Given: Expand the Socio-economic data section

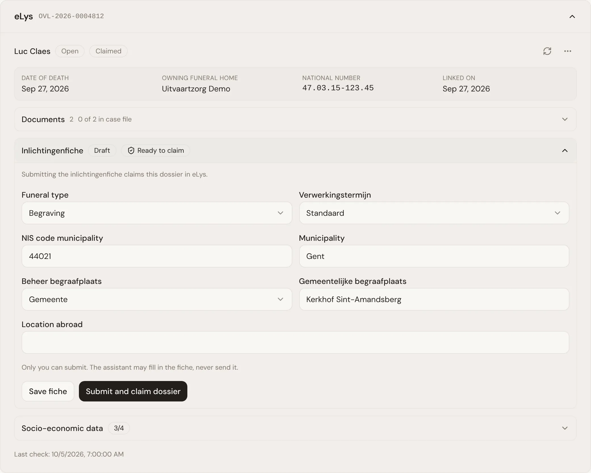Looking at the screenshot, I should click(295, 428).
